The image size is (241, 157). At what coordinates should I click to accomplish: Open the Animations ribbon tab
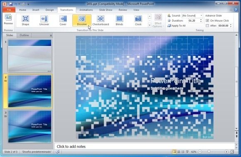coord(86,10)
